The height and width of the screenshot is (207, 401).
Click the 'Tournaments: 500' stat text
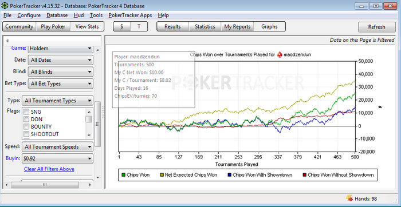(x=134, y=65)
